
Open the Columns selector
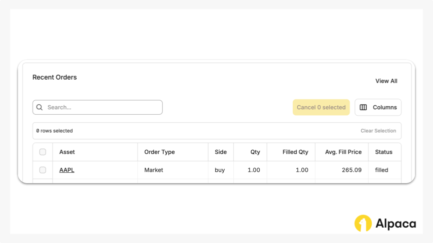378,108
